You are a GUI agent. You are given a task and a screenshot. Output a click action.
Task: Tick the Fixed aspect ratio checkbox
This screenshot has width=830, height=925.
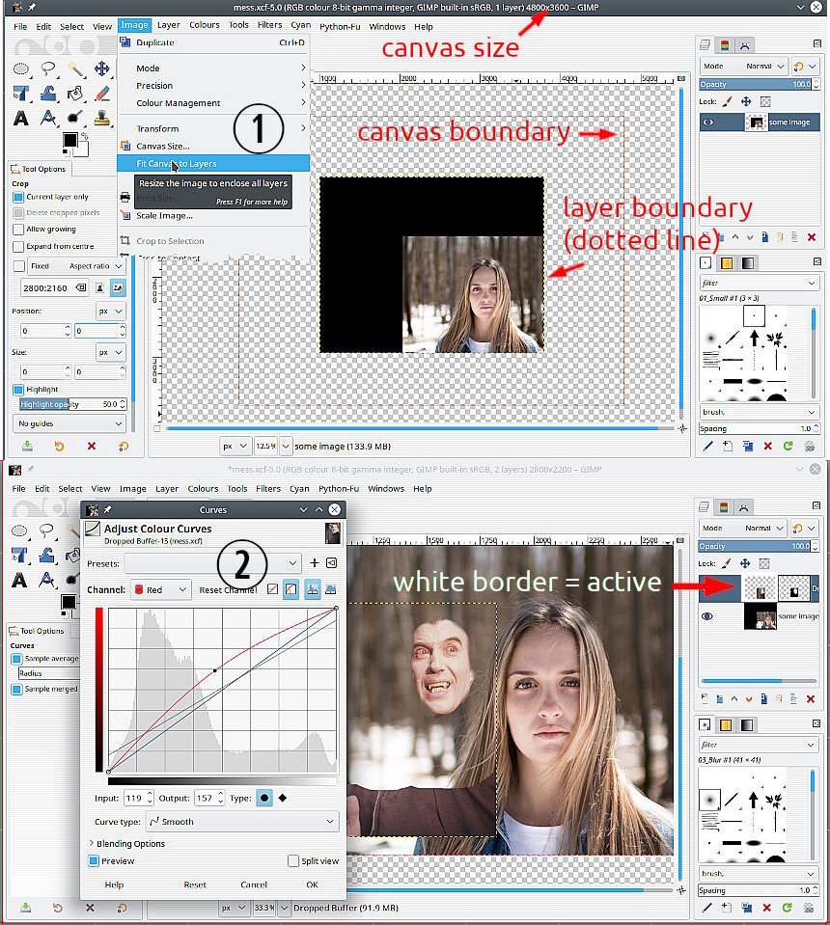19,266
